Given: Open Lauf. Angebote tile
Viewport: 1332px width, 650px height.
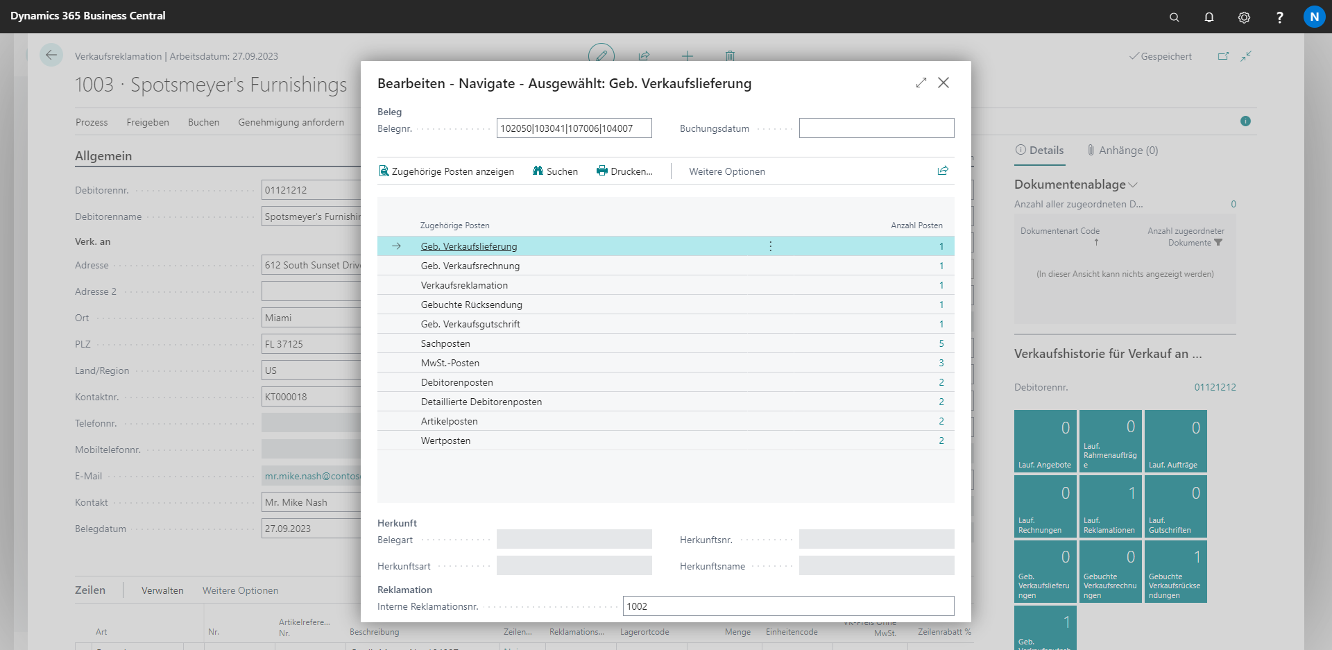Looking at the screenshot, I should pos(1045,441).
